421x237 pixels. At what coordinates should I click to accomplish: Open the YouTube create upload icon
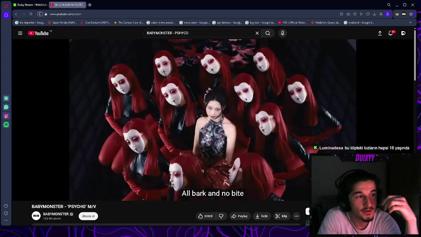pos(380,33)
